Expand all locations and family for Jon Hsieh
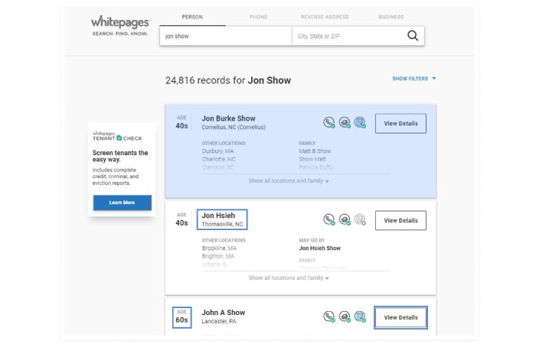This screenshot has height=344, width=536. pos(289,277)
